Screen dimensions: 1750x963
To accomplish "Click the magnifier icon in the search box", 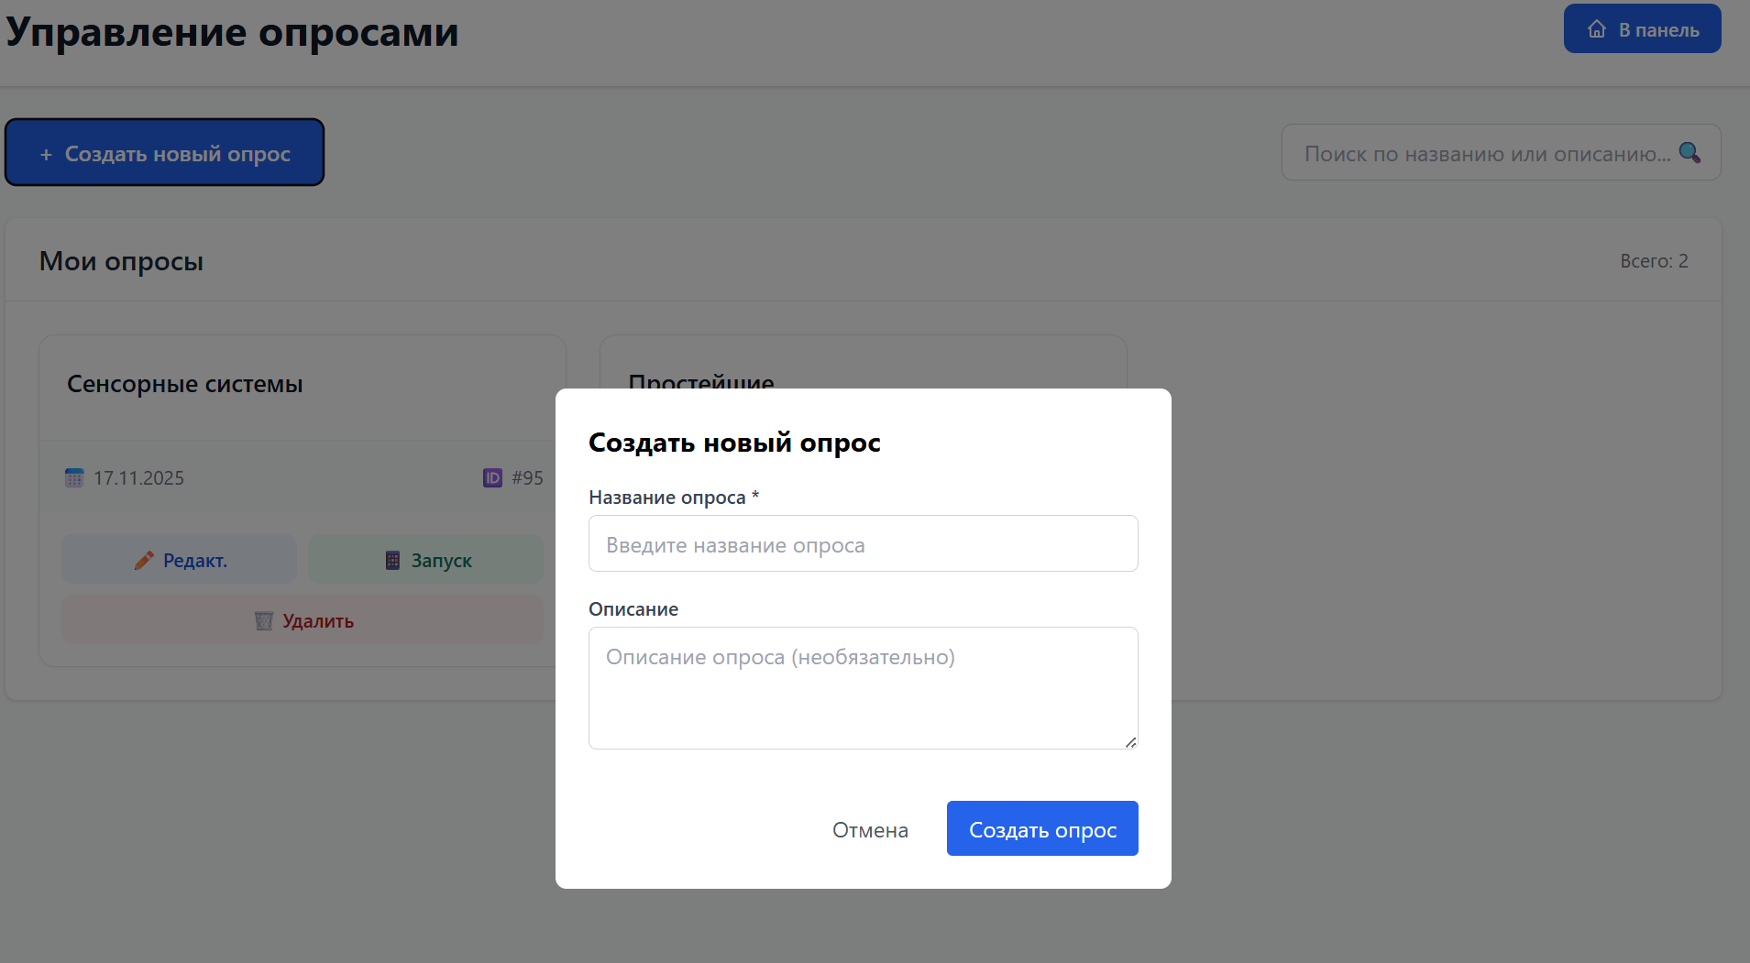I will tap(1689, 153).
